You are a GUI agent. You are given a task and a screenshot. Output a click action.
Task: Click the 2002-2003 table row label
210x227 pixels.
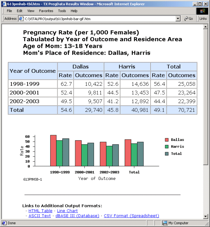click(x=24, y=101)
